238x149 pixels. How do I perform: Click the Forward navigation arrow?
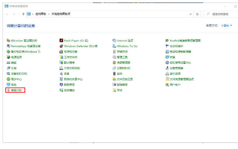pyautogui.click(x=13, y=14)
